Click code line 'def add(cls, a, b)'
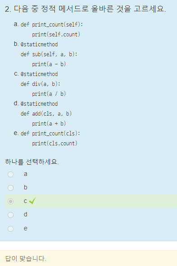Screen dimensions: 177x266 click(x=46, y=114)
